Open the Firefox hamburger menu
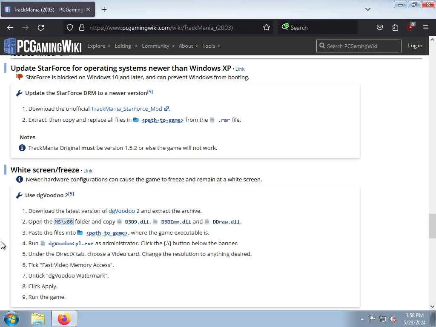Screen dimensions: 436x327 (x=426, y=27)
